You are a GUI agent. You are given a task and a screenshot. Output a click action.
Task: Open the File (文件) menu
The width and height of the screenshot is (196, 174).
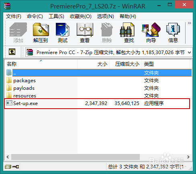coord(14,16)
